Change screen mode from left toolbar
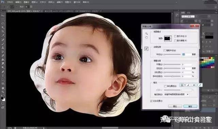Screen dimensions: 218x129 pos(3,107)
